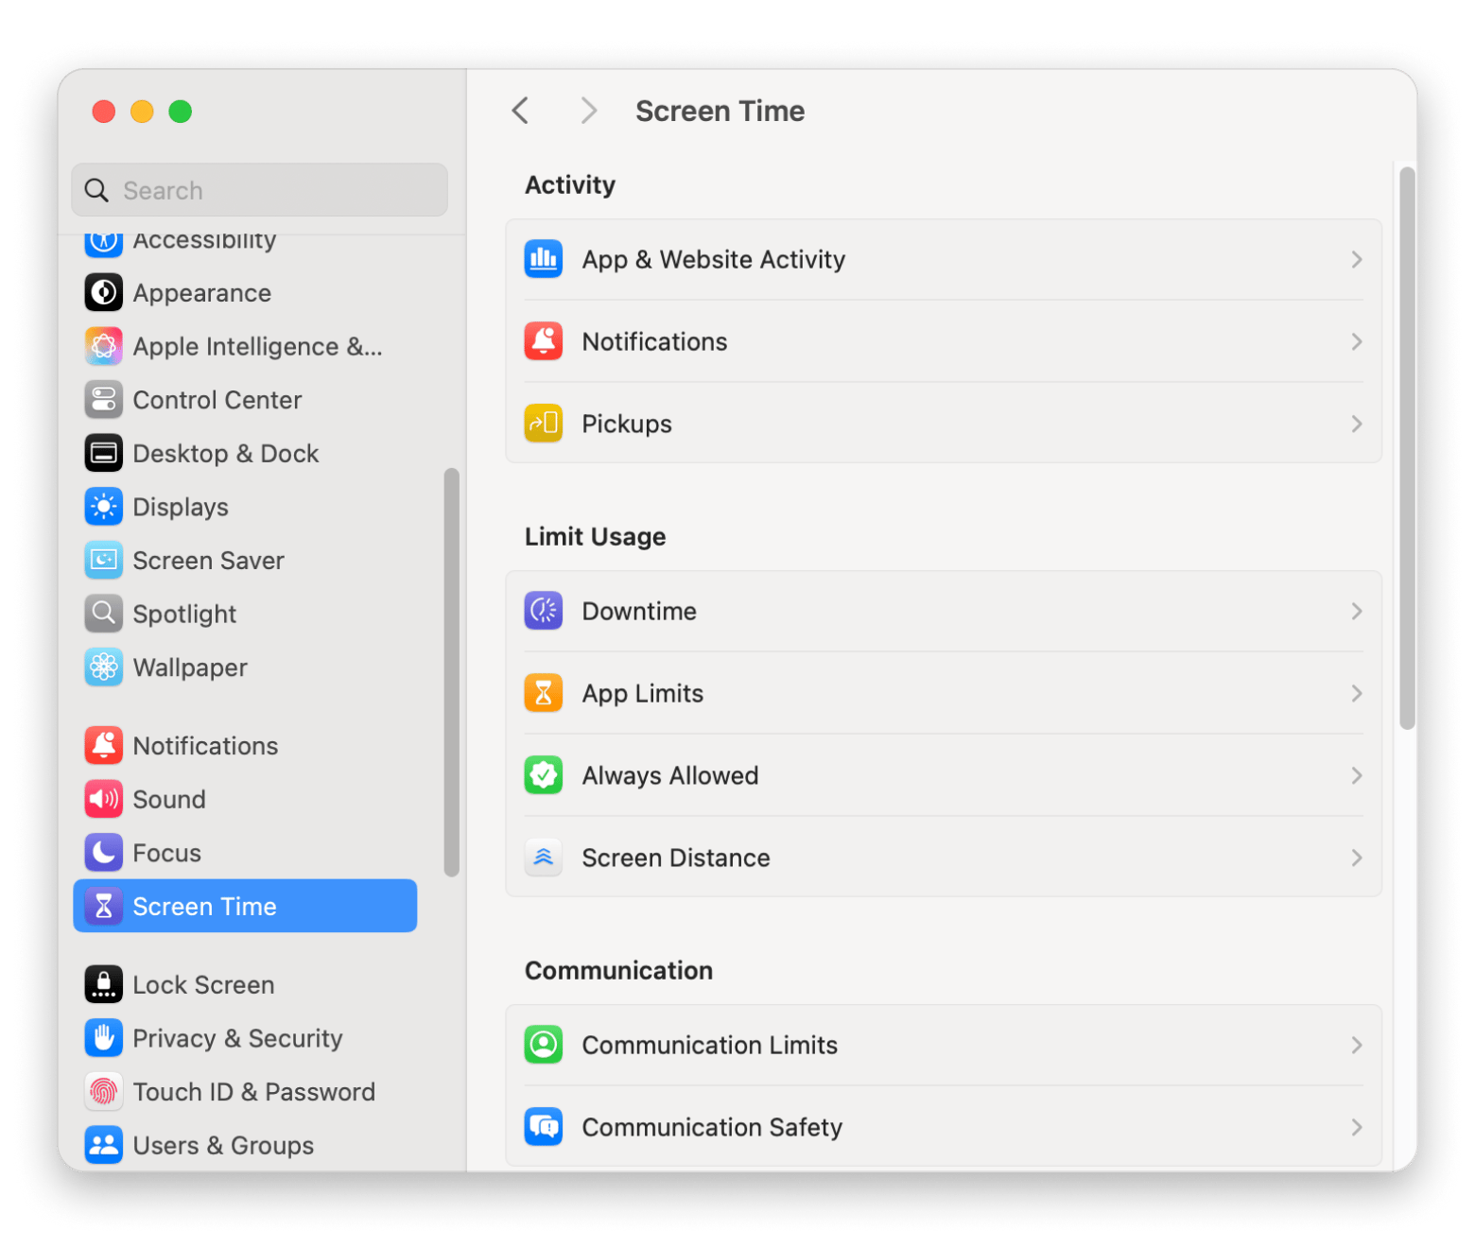The width and height of the screenshot is (1475, 1248).
Task: Click the "App Limits" row text
Action: 643,693
